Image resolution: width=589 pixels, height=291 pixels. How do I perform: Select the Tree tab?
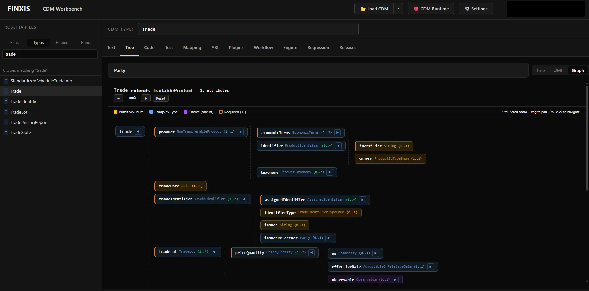click(130, 48)
